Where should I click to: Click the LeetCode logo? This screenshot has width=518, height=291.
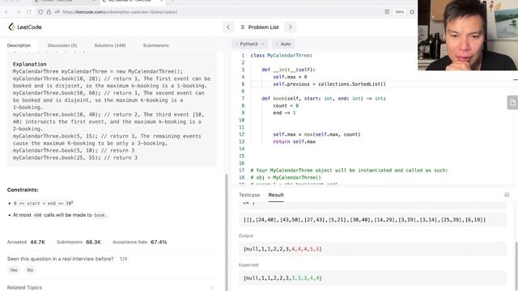pyautogui.click(x=25, y=27)
